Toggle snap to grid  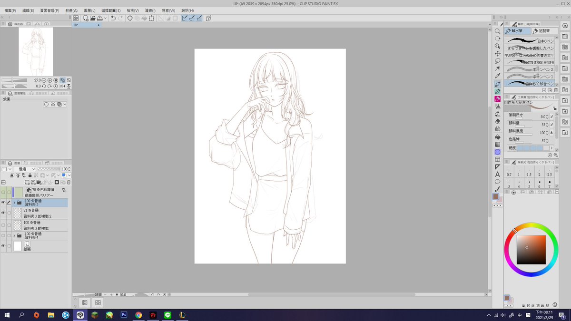tap(199, 18)
